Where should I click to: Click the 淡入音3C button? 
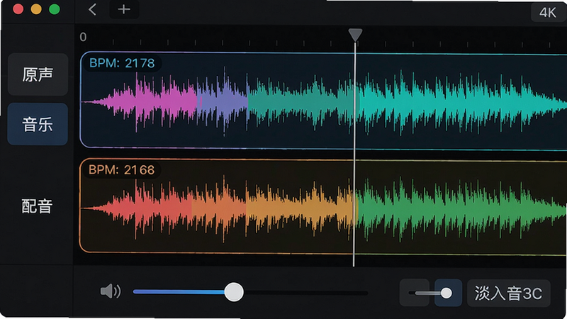click(509, 293)
